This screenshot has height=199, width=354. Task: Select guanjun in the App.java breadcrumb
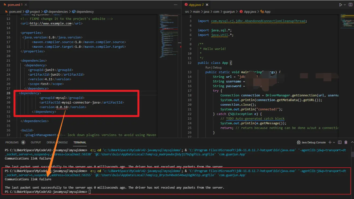tap(229, 12)
